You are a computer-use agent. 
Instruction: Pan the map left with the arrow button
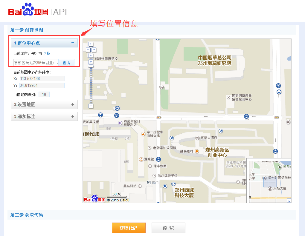[x=88, y=50]
